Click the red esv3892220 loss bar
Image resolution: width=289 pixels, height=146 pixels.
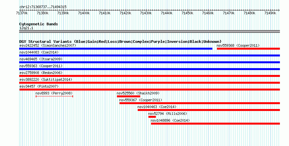tap(149, 83)
